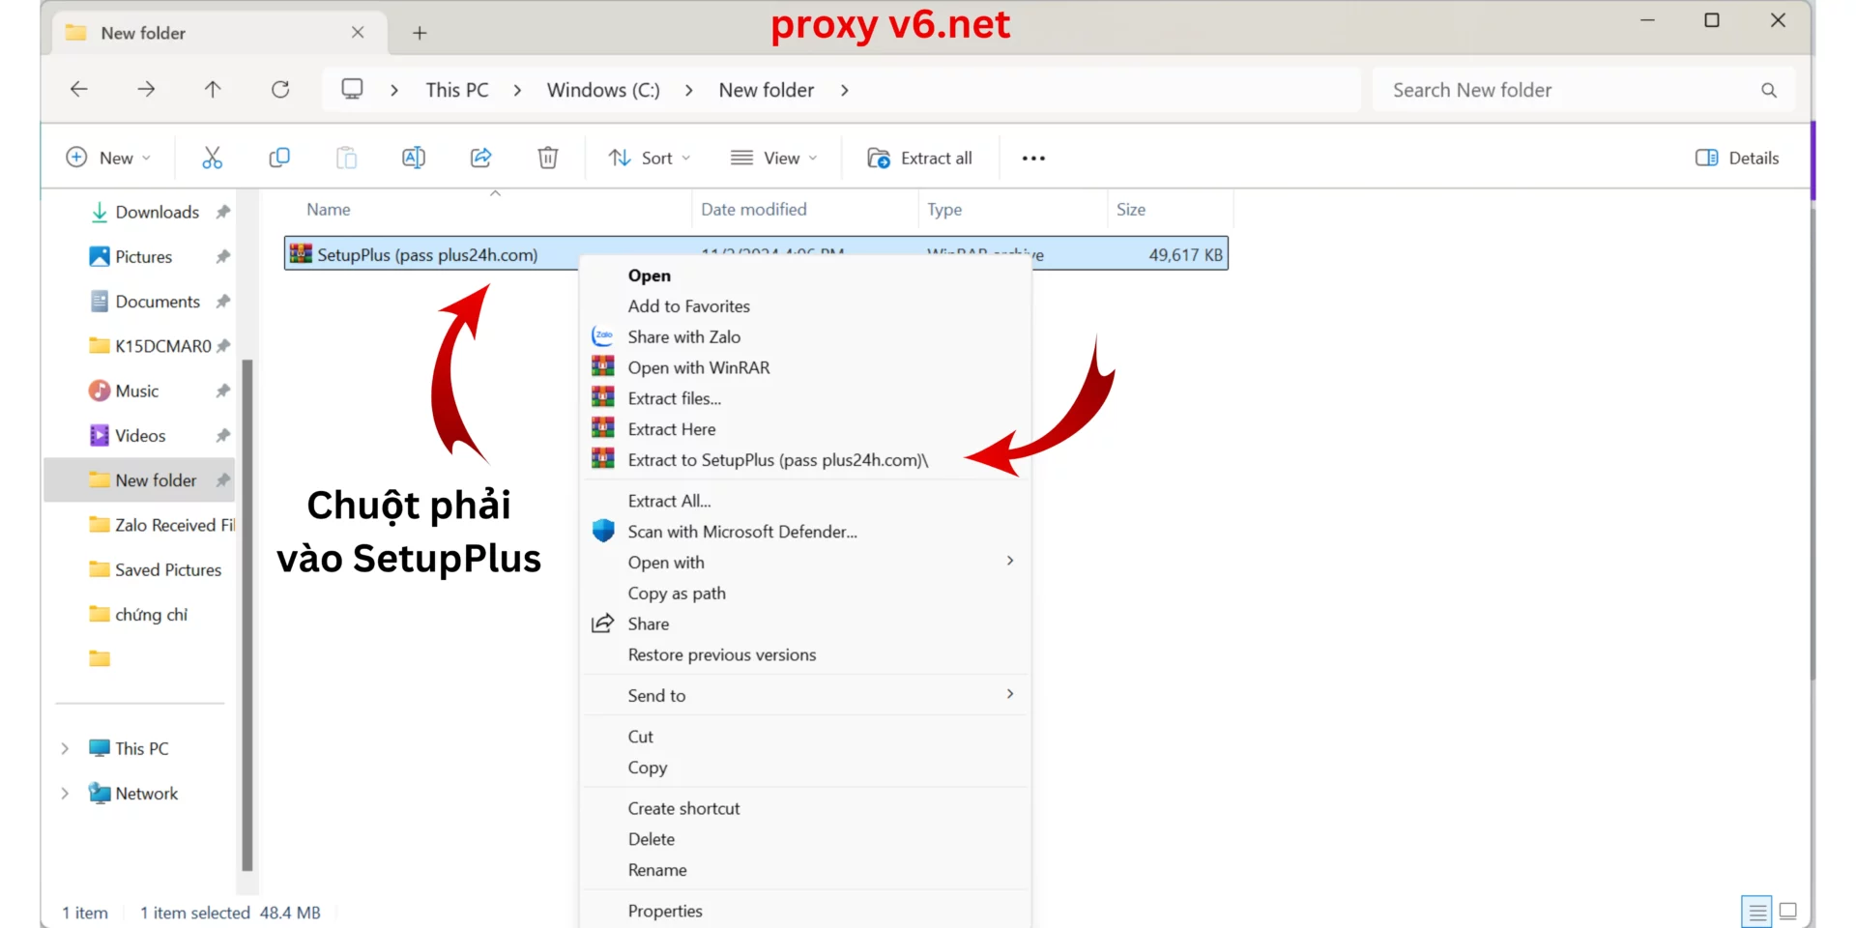Screen dimensions: 1856x928
Task: Open new tab with plus button
Action: (420, 33)
